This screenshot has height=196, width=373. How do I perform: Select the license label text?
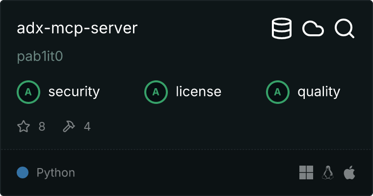tap(198, 92)
